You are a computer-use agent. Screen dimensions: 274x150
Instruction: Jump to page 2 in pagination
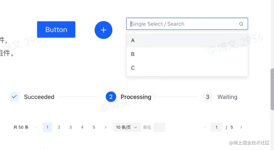click(59, 127)
